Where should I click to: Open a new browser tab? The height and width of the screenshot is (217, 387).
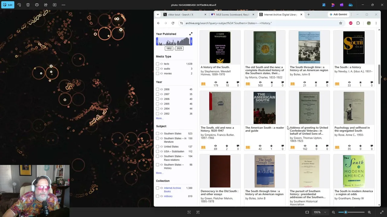pos(308,14)
